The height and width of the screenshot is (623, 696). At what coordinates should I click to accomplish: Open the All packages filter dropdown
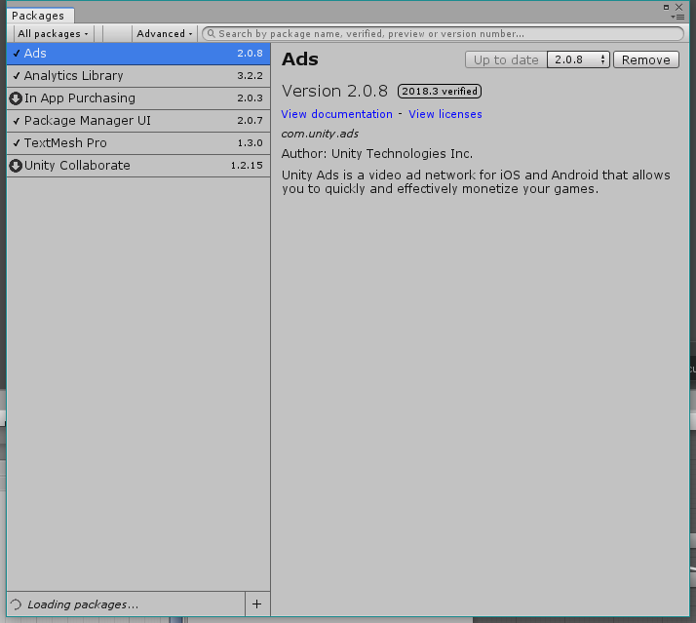[54, 34]
